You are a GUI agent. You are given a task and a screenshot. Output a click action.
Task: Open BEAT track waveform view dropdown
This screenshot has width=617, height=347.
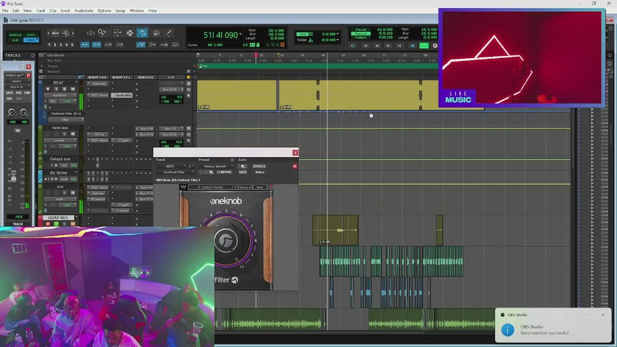60,95
